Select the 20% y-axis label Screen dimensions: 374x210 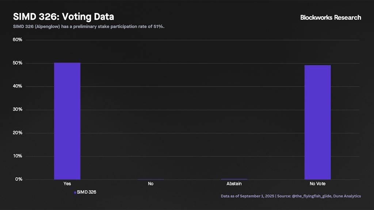coord(18,133)
